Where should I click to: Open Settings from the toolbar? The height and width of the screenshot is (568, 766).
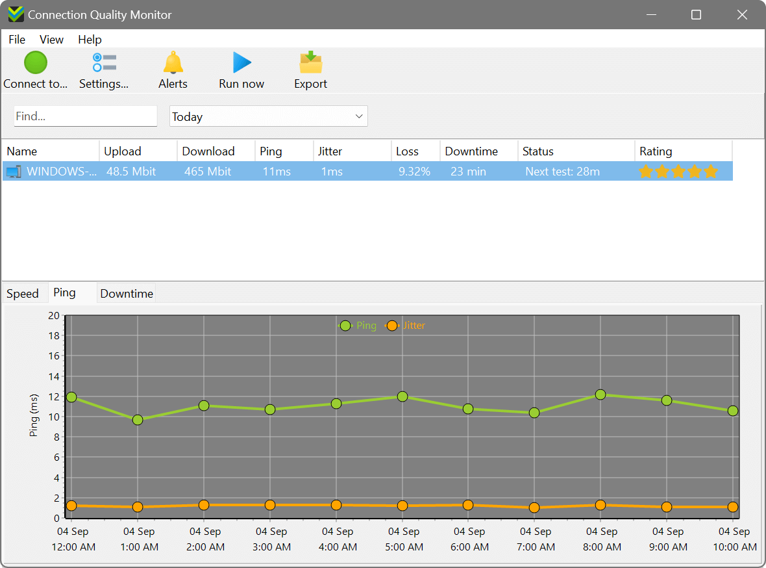104,62
